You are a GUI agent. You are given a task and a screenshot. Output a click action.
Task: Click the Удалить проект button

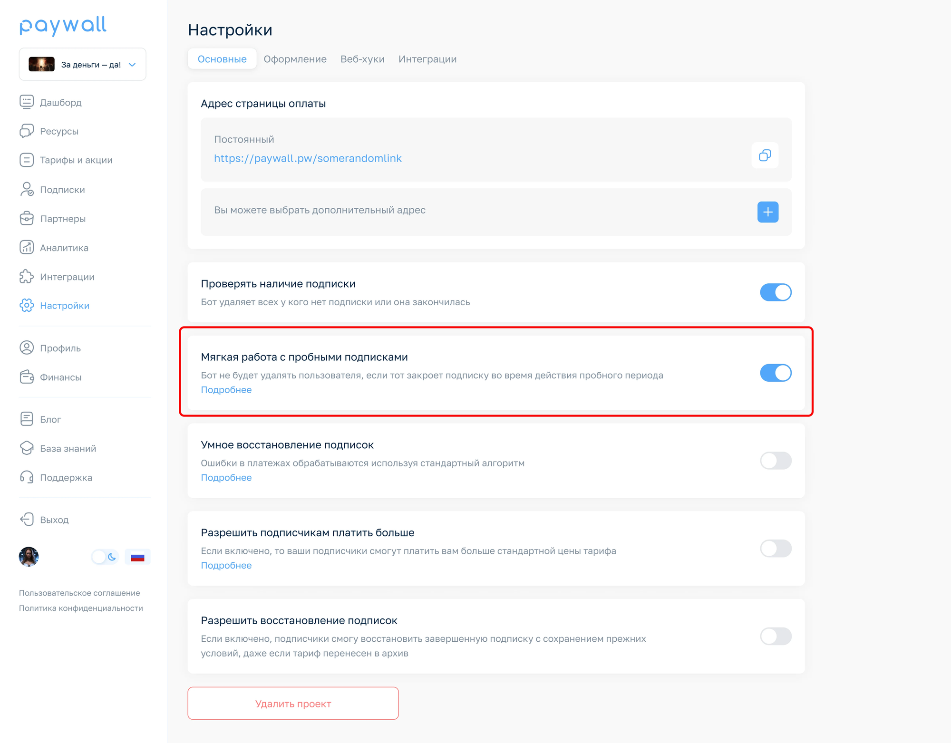pos(293,703)
